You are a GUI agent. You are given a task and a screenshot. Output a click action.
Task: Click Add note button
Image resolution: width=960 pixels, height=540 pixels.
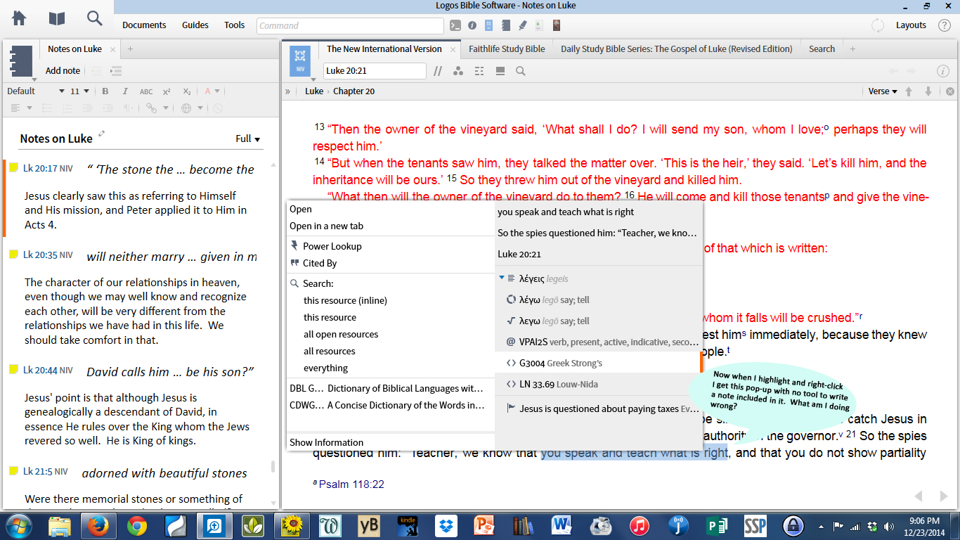[63, 71]
